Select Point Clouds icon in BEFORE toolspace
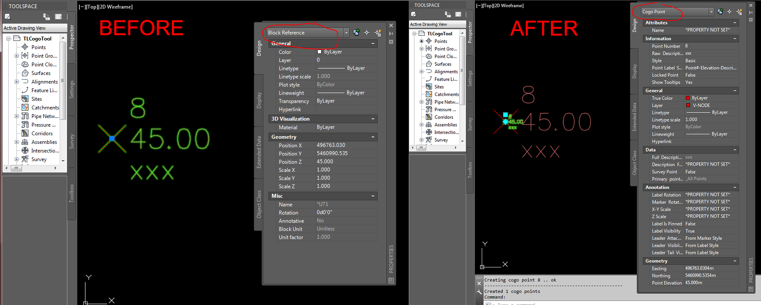This screenshot has height=305, width=761. tap(25, 64)
